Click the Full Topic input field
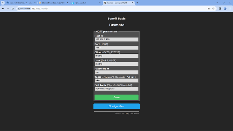The height and width of the screenshot is (131, 233). 116,89
